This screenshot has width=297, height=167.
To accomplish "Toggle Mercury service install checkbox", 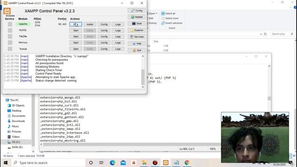I will 10,43.
